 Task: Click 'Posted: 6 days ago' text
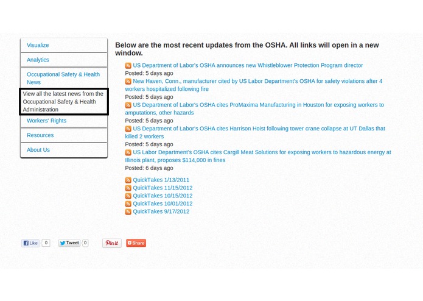pos(149,168)
